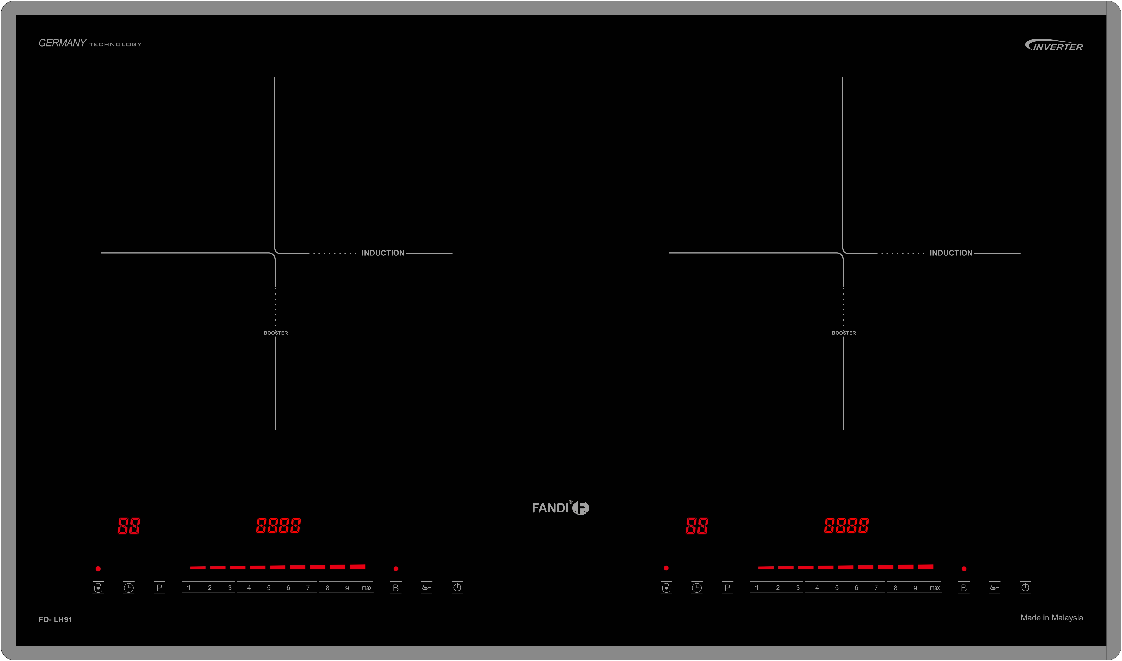1122x661 pixels.
Task: Activate left zone B booster button
Action: tap(396, 587)
